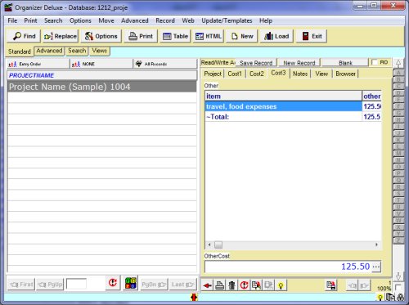Click the ellipsis button beside OtherCost value
409x305 pixels.
(x=376, y=267)
